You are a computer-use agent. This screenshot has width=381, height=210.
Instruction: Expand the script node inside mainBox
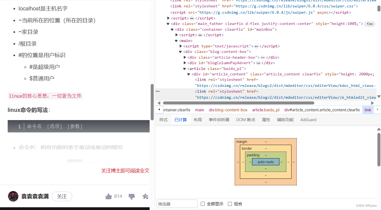tap(177, 35)
